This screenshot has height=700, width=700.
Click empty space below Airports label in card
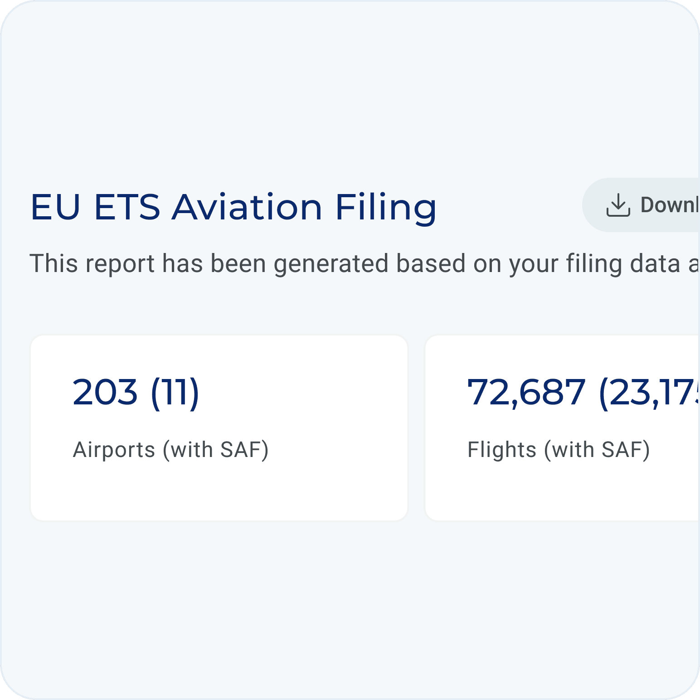[219, 492]
